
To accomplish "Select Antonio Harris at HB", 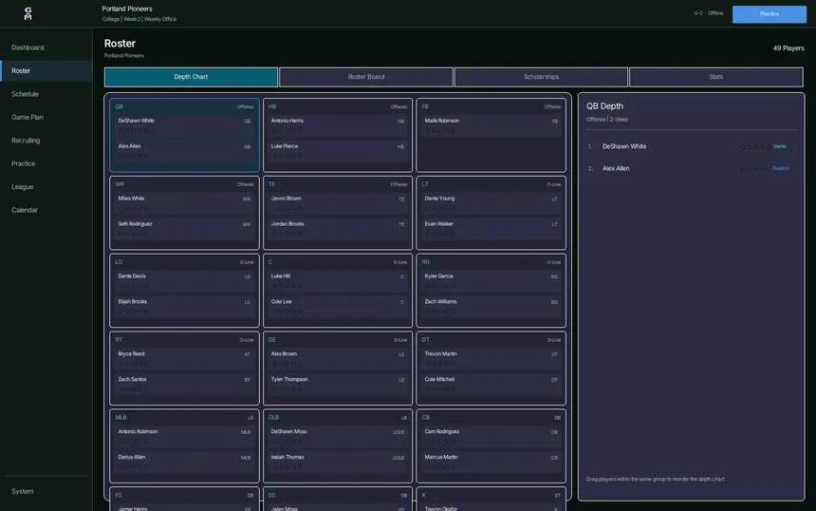I will pos(338,125).
